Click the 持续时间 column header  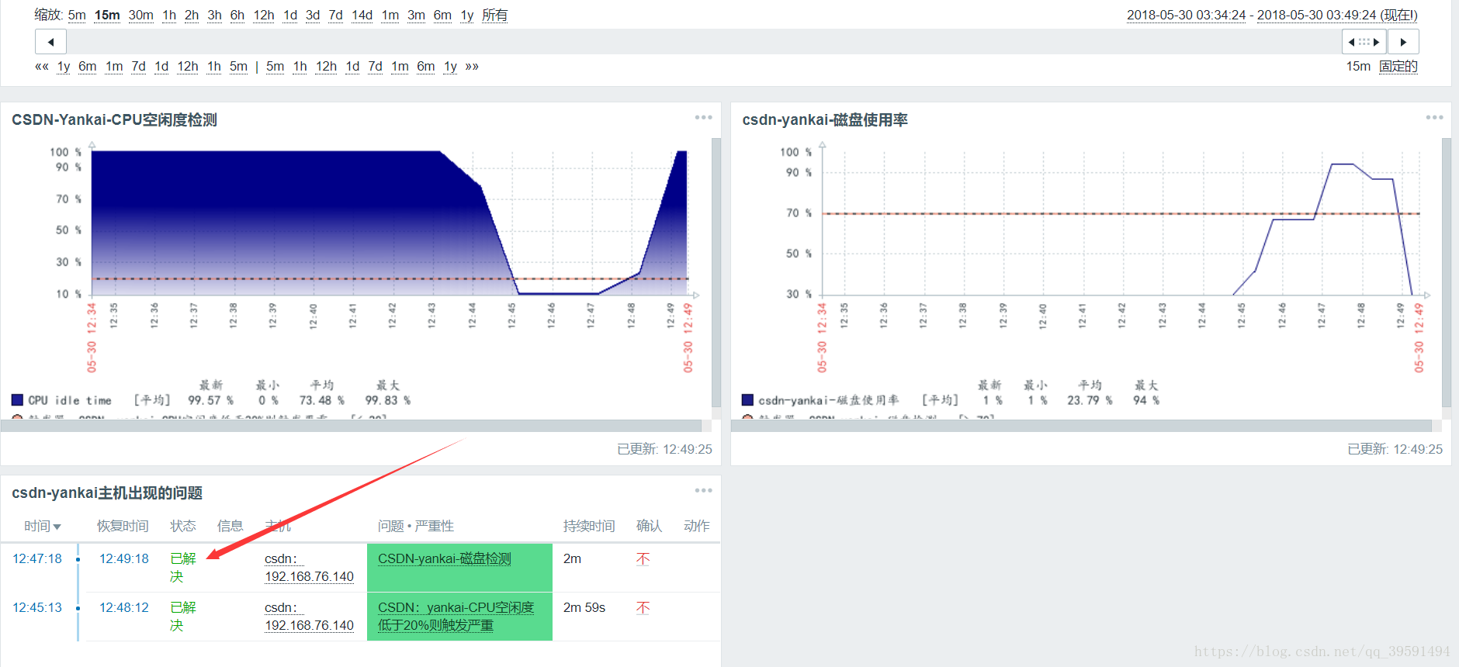pyautogui.click(x=589, y=526)
